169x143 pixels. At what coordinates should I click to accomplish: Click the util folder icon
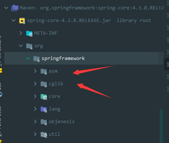(x=44, y=135)
